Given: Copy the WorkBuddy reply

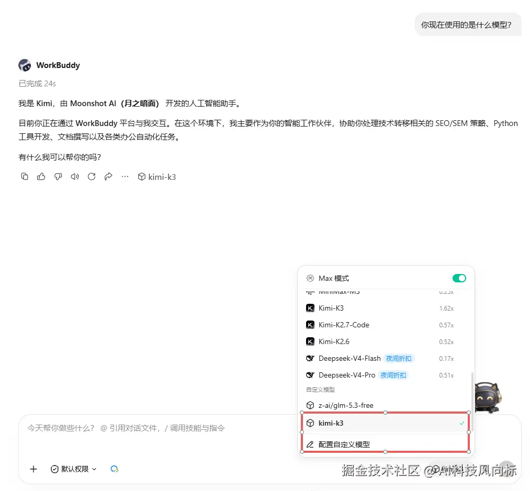Looking at the screenshot, I should [x=25, y=176].
